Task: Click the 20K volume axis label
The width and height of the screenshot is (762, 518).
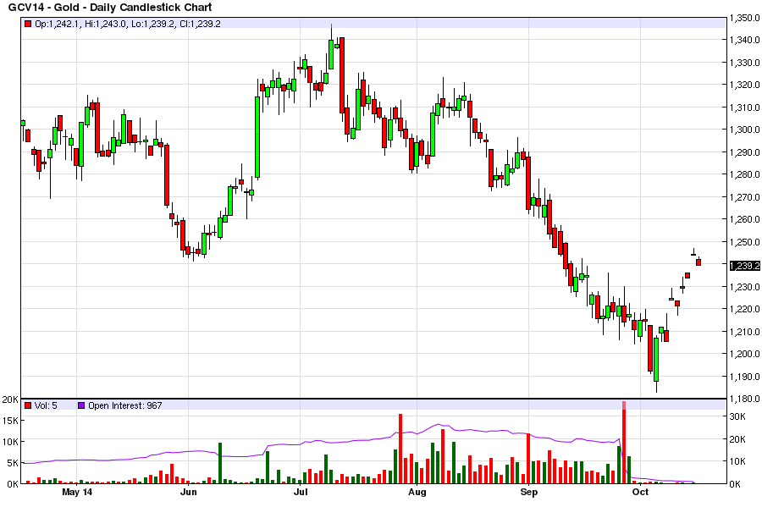Action: [x=9, y=400]
